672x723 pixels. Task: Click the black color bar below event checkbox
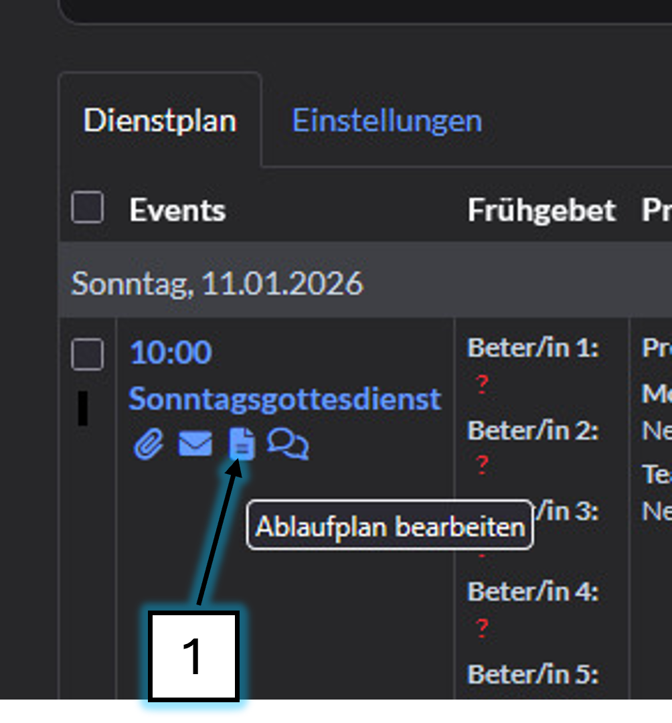83,408
